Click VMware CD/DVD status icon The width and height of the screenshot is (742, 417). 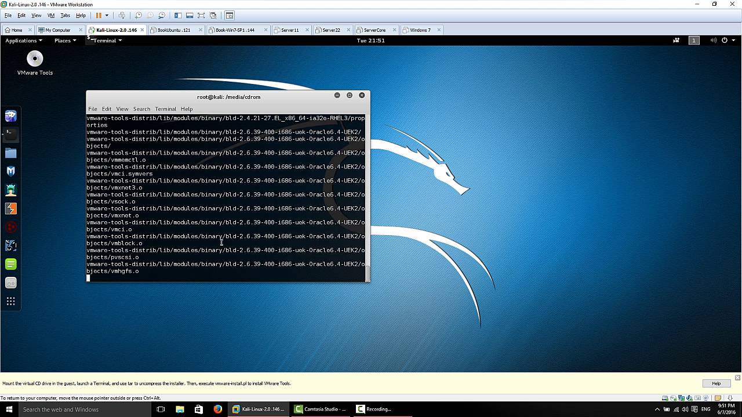[673, 398]
